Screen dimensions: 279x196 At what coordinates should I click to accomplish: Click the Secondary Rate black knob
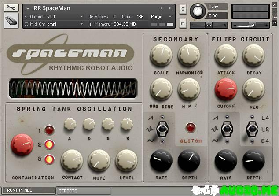coord(161,160)
